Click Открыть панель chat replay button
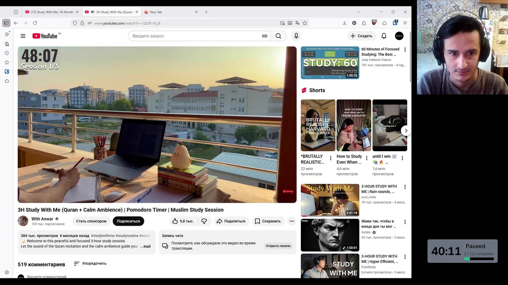The width and height of the screenshot is (508, 285). [278, 246]
